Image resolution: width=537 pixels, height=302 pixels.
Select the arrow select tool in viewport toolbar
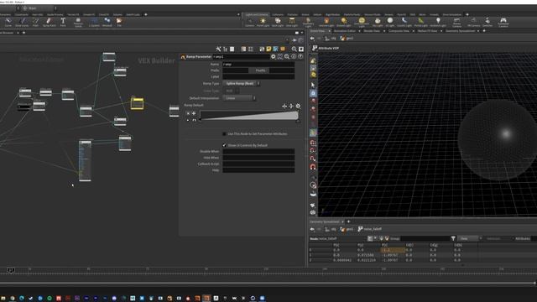pos(313,85)
